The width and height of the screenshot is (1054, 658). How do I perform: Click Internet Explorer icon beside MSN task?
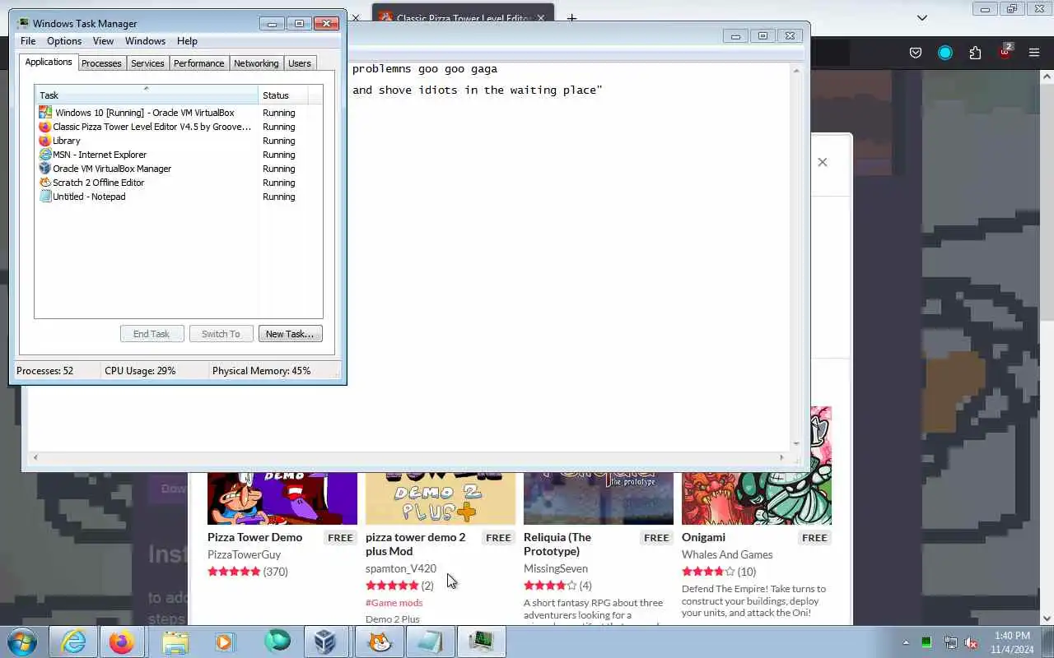tap(44, 155)
